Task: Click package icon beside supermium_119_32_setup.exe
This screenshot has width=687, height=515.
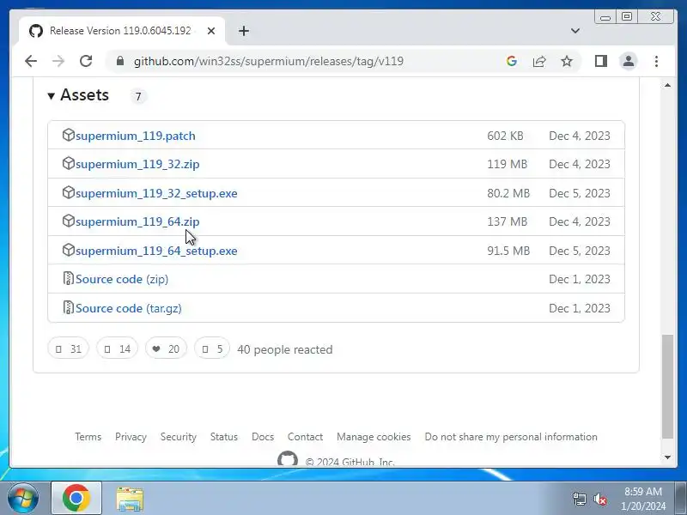Action: pos(69,192)
